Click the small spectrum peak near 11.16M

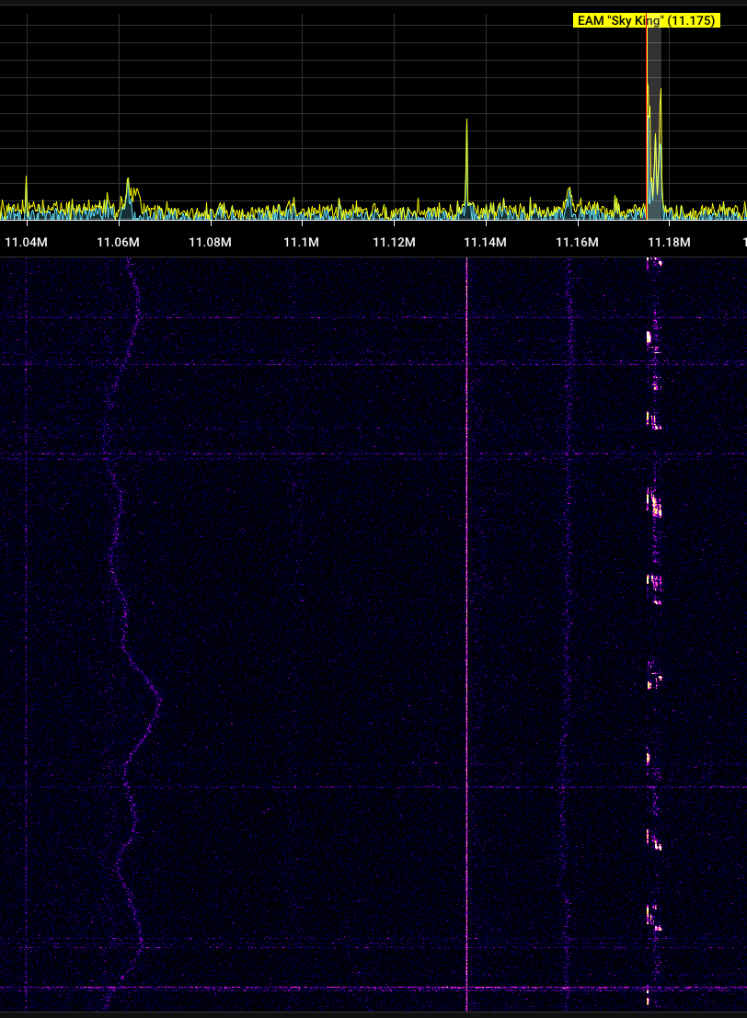coord(569,196)
